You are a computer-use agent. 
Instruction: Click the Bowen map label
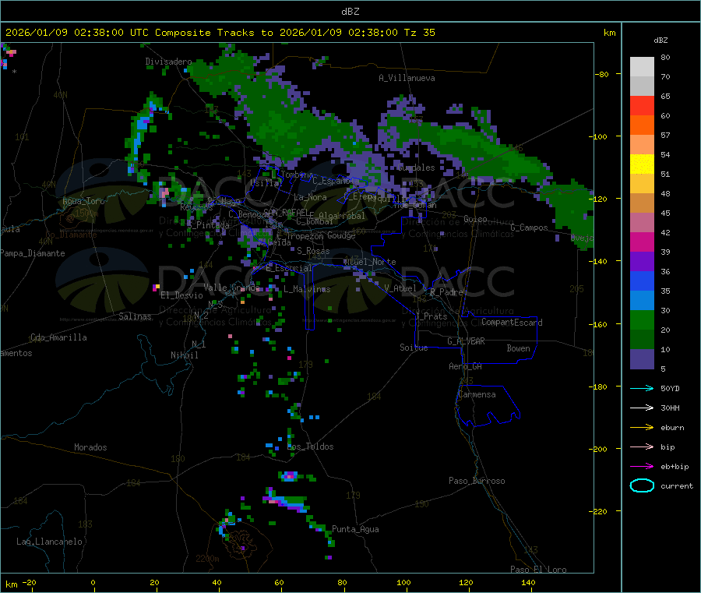[518, 348]
